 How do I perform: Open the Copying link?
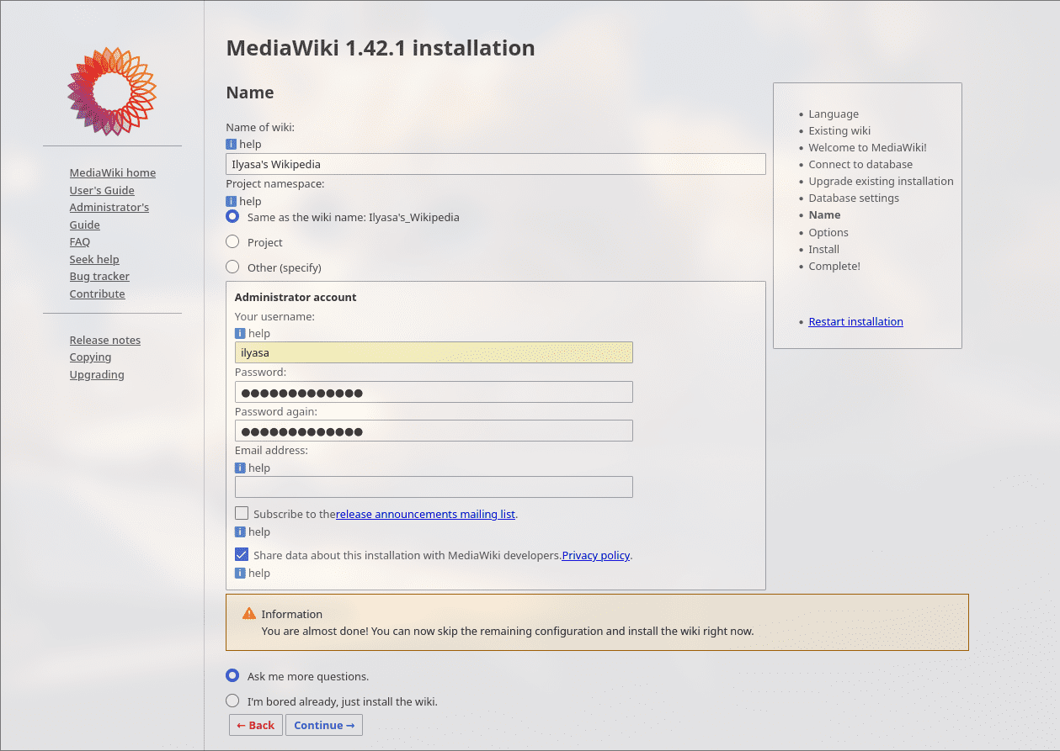(x=91, y=357)
